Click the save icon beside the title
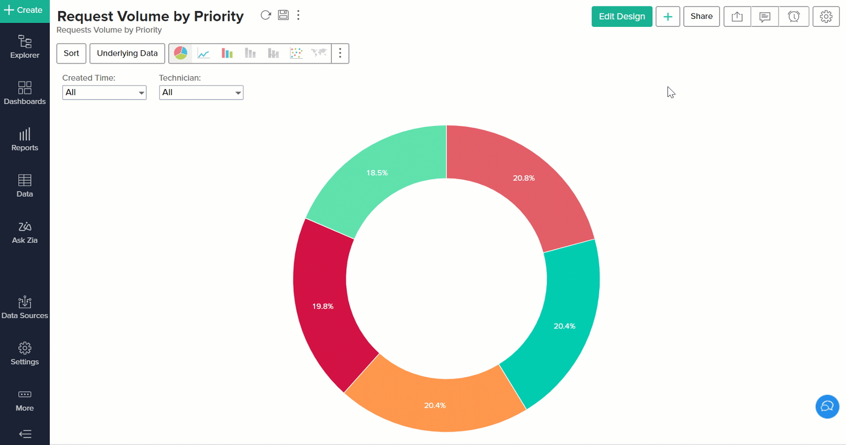 click(283, 15)
